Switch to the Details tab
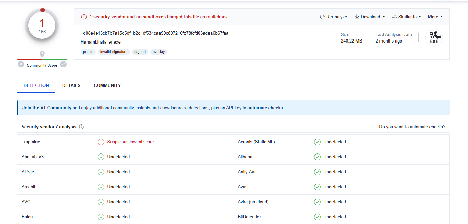 71,85
